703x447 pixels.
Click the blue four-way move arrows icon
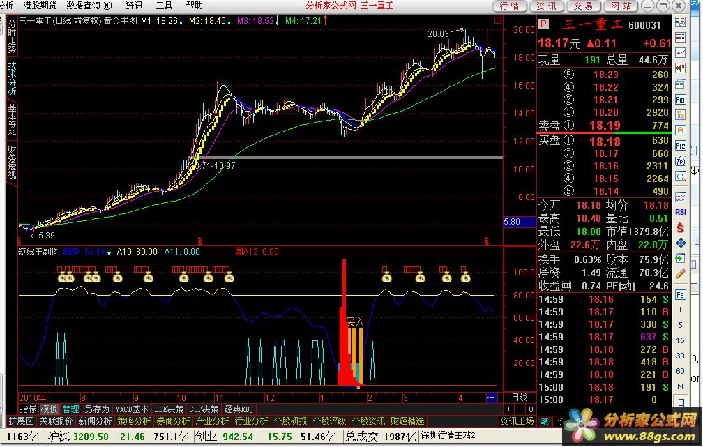[x=681, y=243]
